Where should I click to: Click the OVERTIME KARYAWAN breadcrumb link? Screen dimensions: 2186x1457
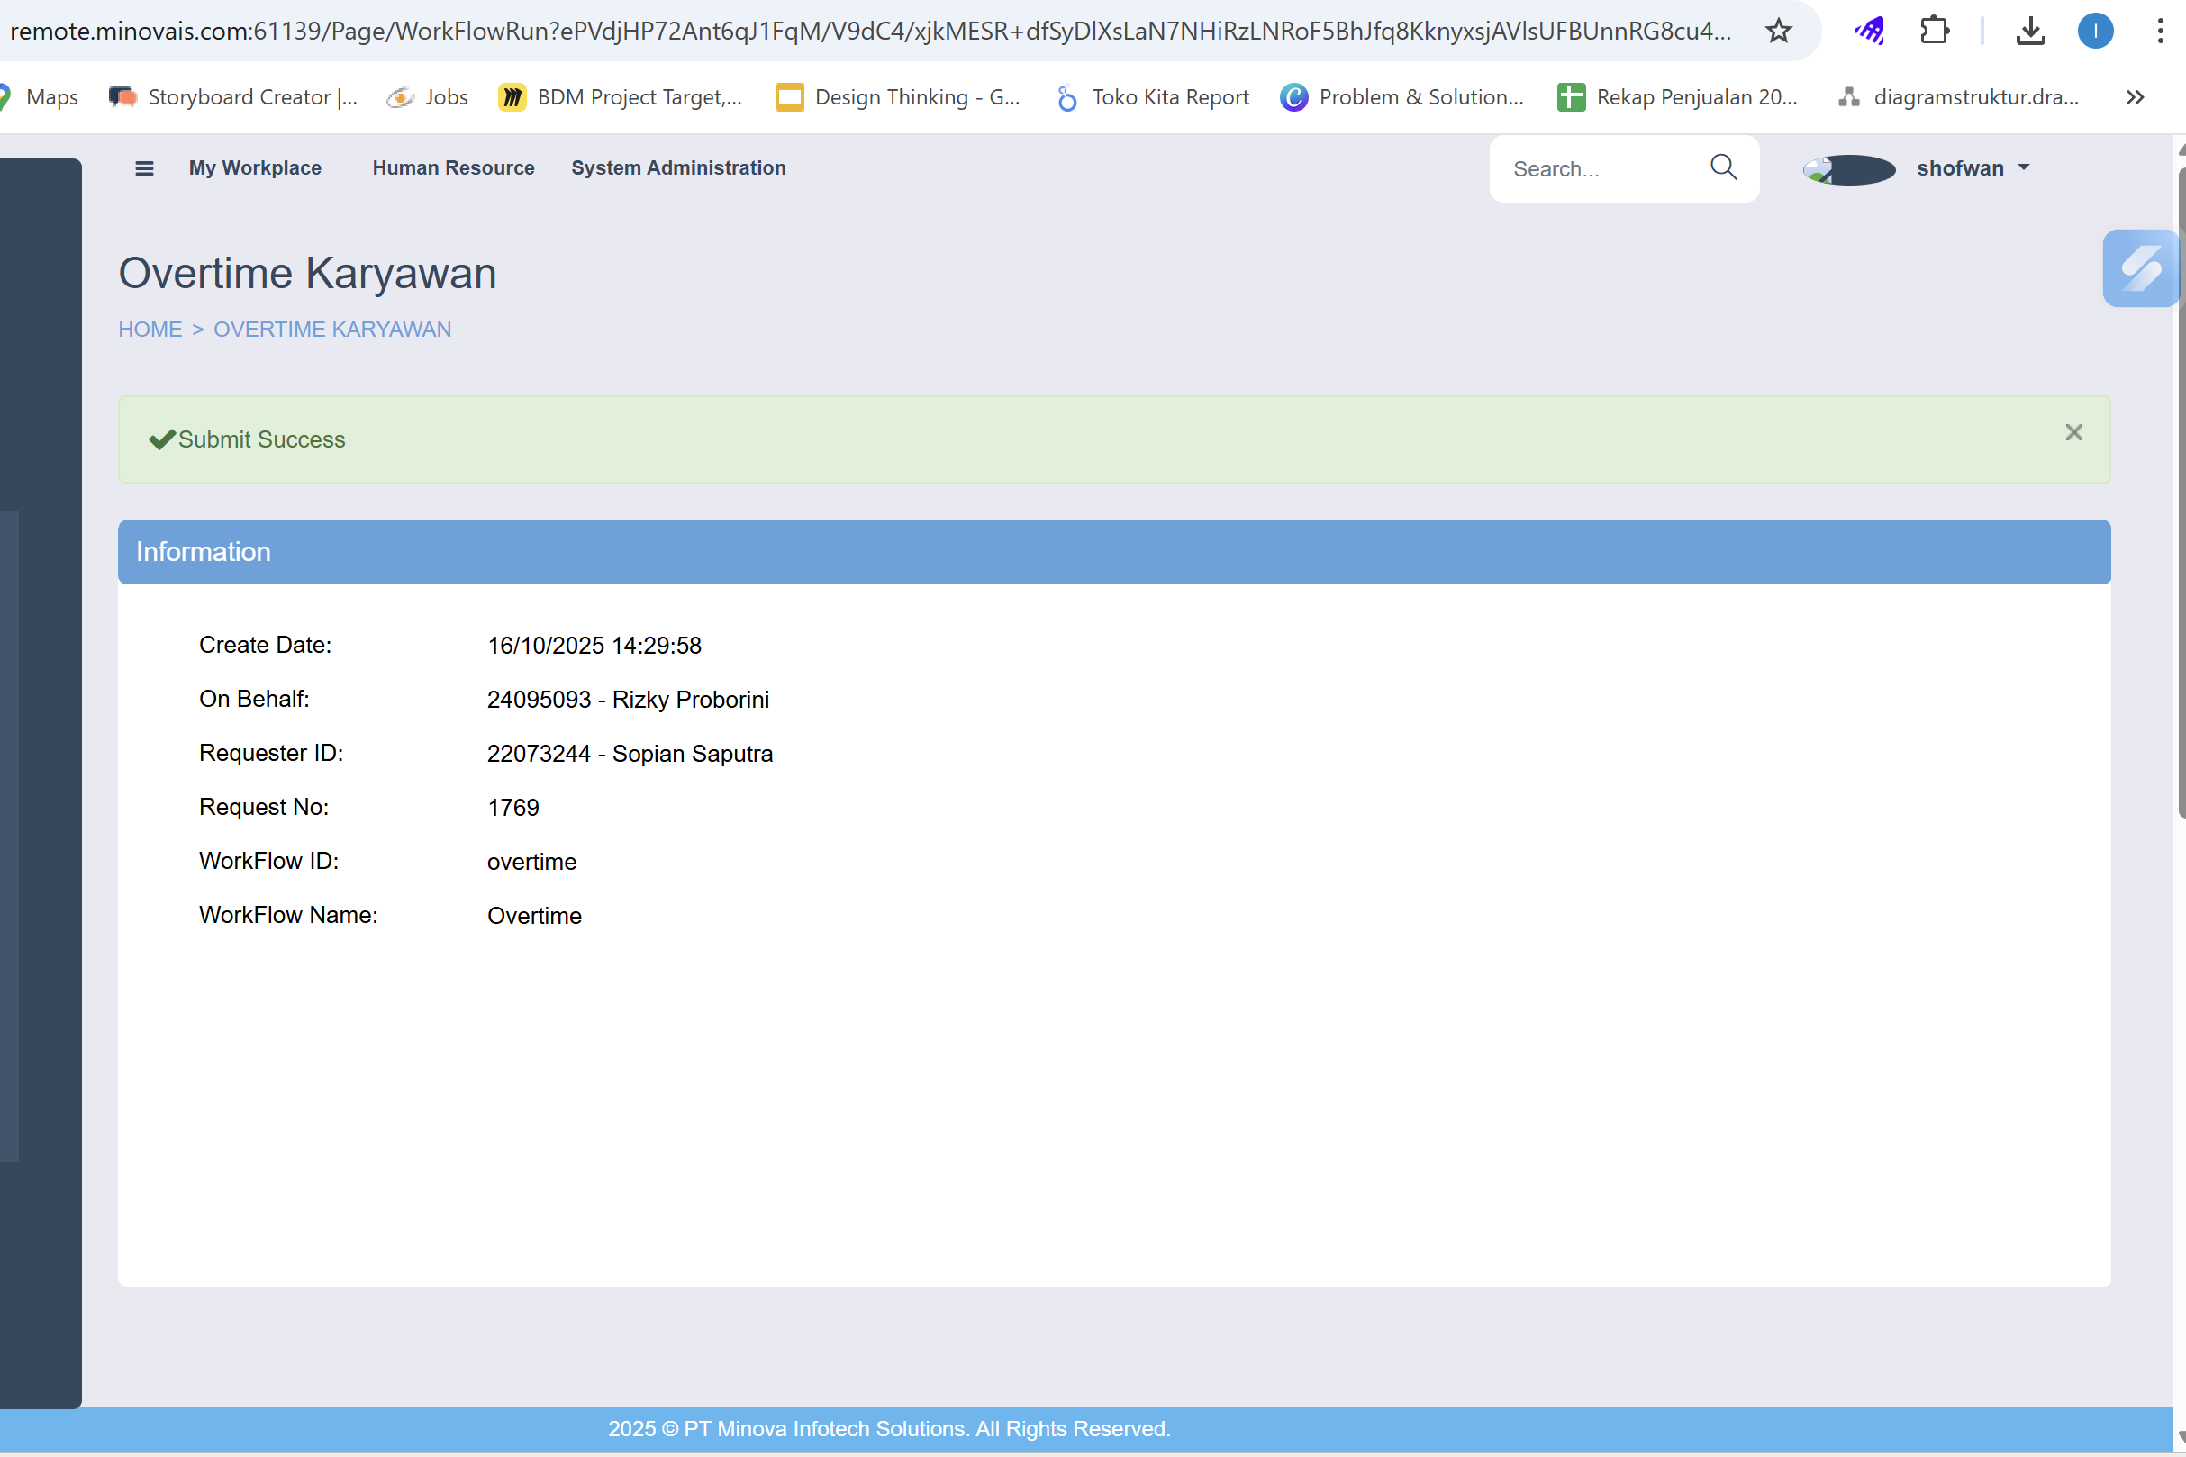point(331,330)
